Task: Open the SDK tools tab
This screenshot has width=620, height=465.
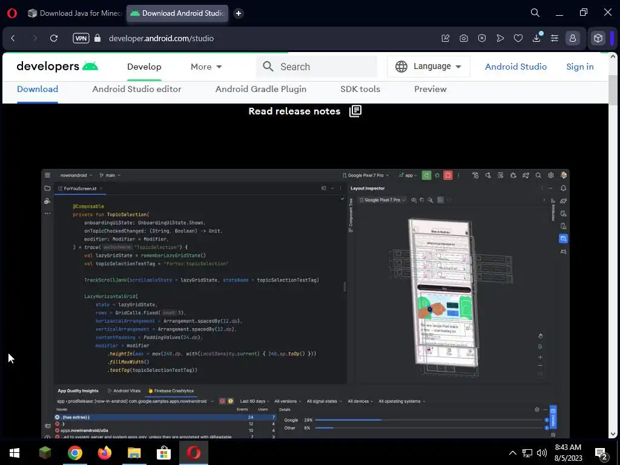Action: point(360,90)
